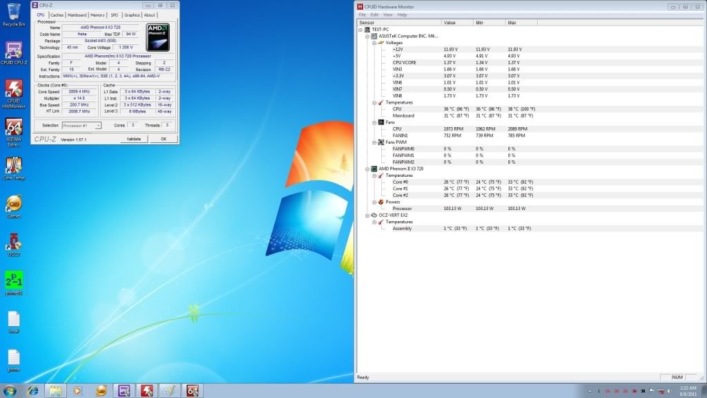
Task: Launch the prime95 desktop icon
Action: 14,283
